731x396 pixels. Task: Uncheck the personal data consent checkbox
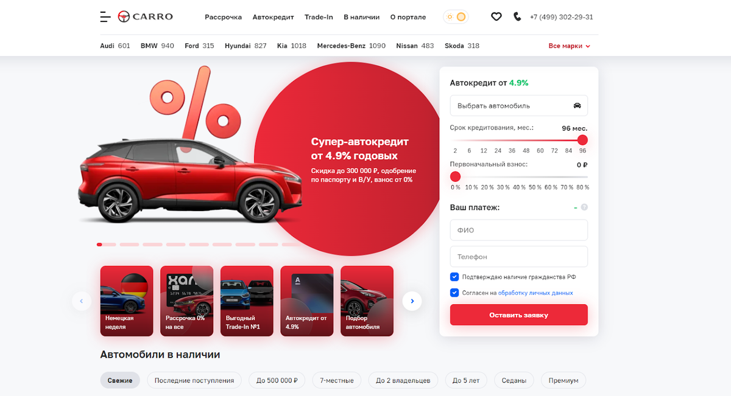tap(454, 293)
